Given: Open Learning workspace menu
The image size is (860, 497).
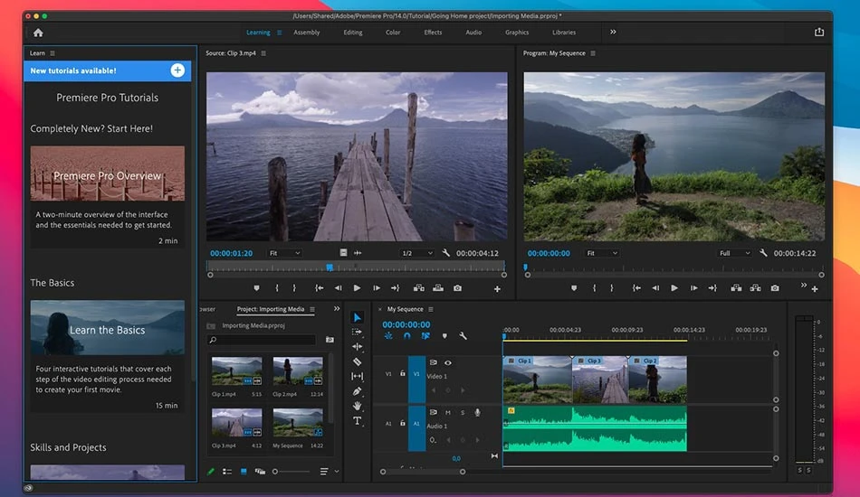Looking at the screenshot, I should pos(280,33).
